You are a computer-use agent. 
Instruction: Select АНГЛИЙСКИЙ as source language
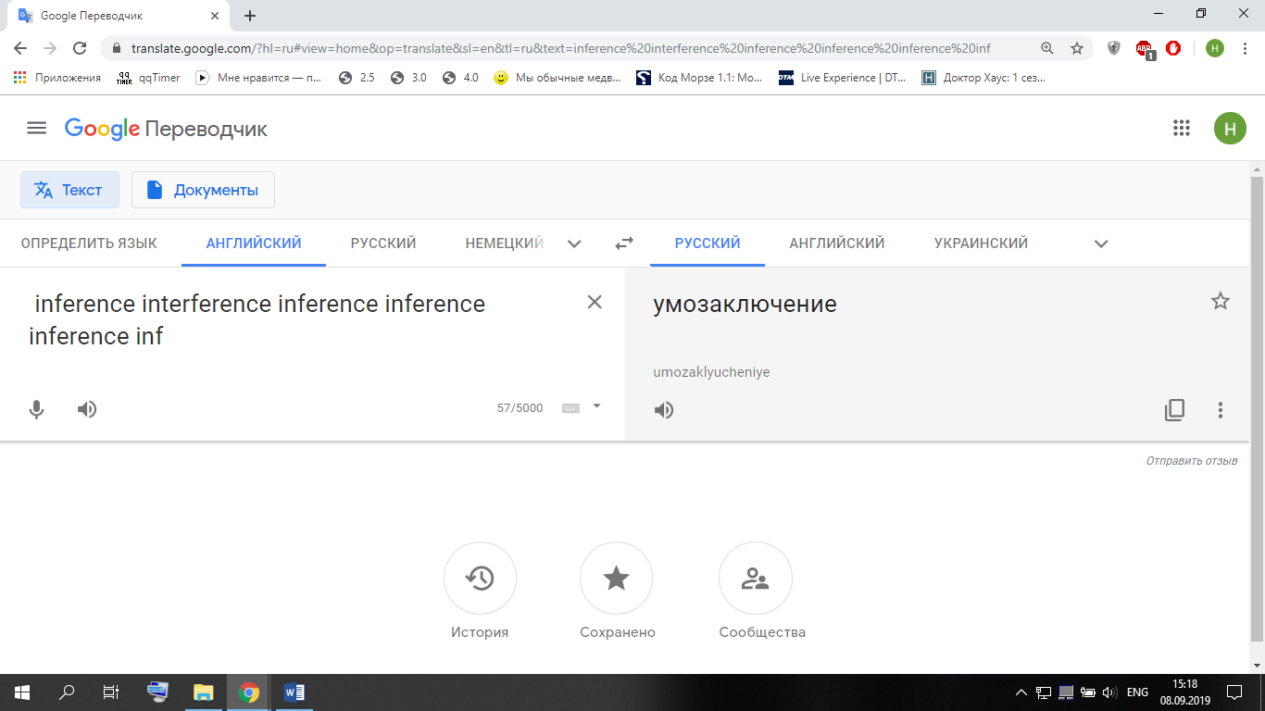click(x=254, y=243)
